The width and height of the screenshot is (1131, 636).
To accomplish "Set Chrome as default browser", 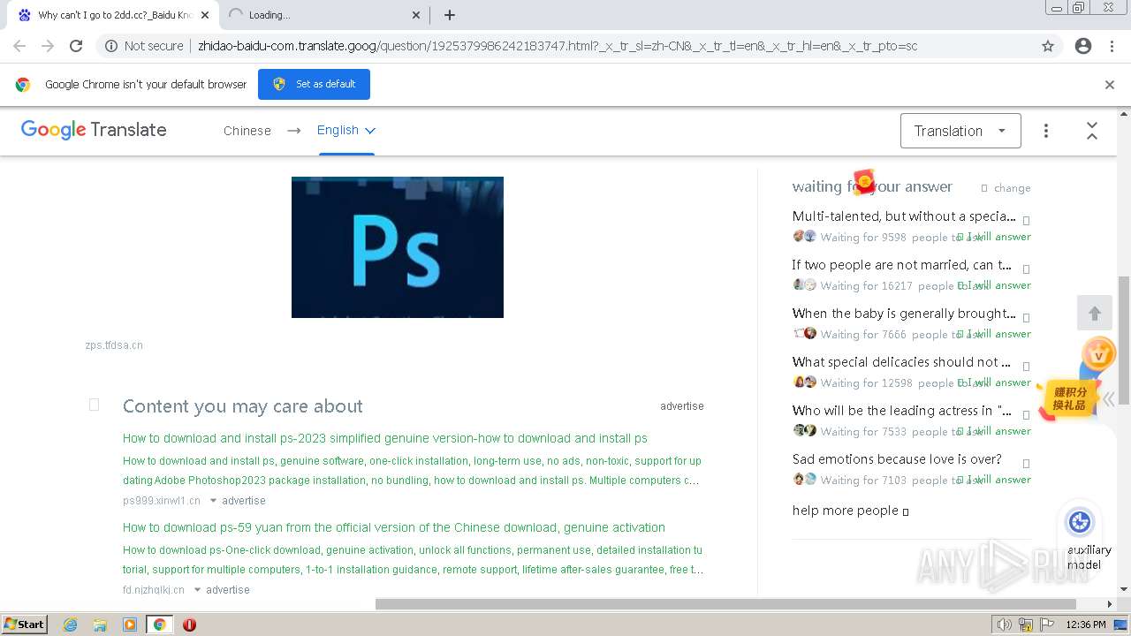I will pyautogui.click(x=314, y=84).
